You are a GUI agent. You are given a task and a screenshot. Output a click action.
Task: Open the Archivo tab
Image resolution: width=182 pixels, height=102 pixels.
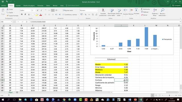[x=4, y=6]
